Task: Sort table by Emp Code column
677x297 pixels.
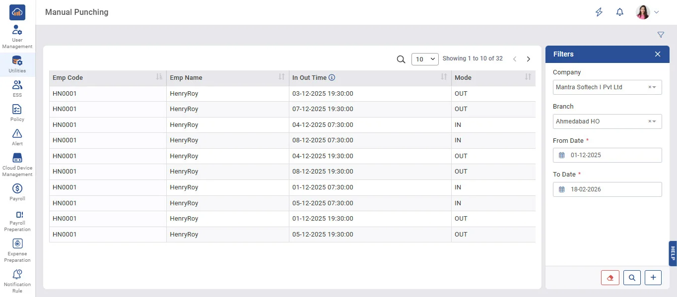Action: pyautogui.click(x=159, y=77)
